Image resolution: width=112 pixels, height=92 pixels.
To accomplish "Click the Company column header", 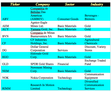I will coord(43,4).
